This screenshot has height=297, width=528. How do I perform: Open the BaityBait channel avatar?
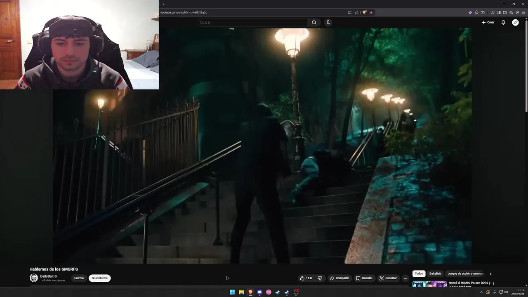[x=34, y=278]
